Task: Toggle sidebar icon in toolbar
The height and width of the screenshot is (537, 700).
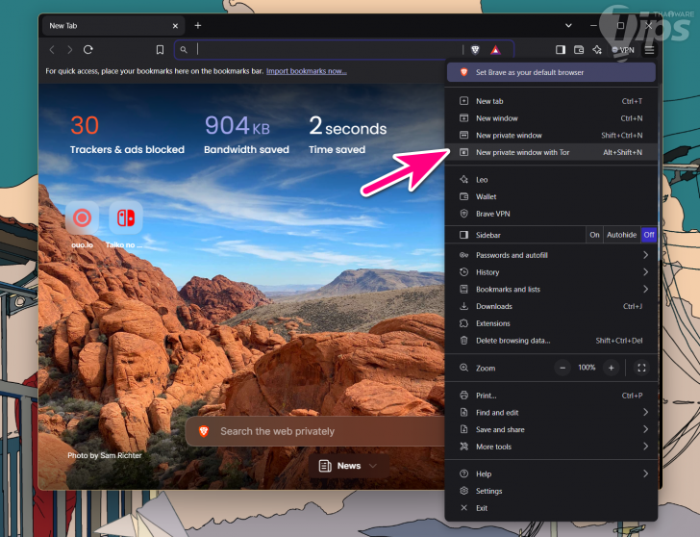Action: tap(561, 50)
